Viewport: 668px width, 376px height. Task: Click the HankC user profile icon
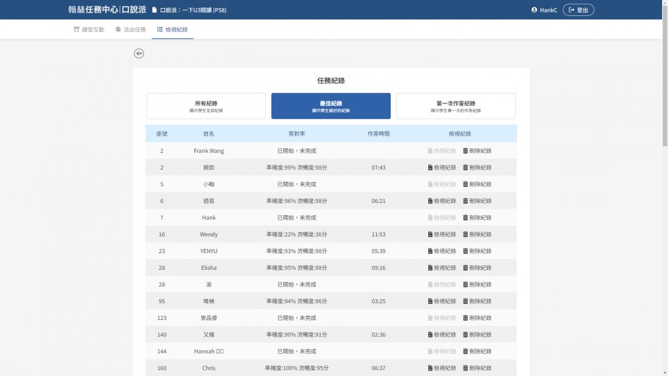tap(534, 10)
